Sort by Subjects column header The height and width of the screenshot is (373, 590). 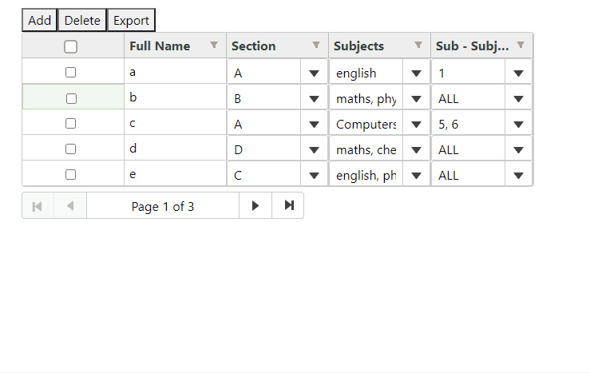tap(358, 46)
